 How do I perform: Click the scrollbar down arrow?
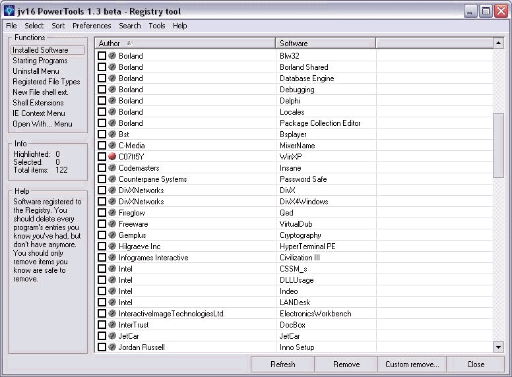click(498, 347)
